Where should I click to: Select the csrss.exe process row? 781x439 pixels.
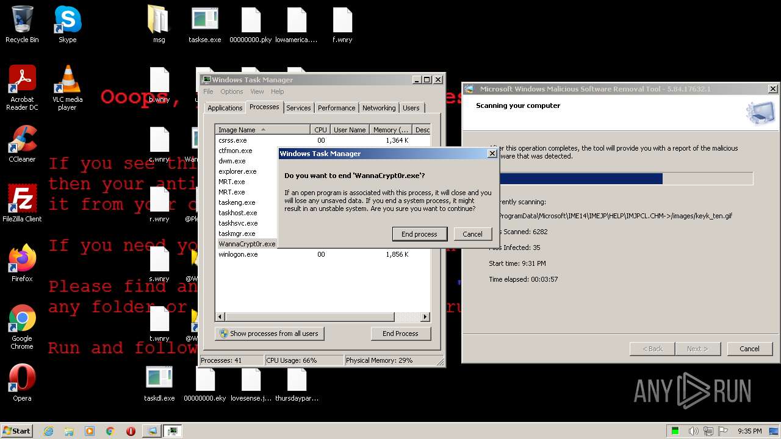pyautogui.click(x=323, y=140)
